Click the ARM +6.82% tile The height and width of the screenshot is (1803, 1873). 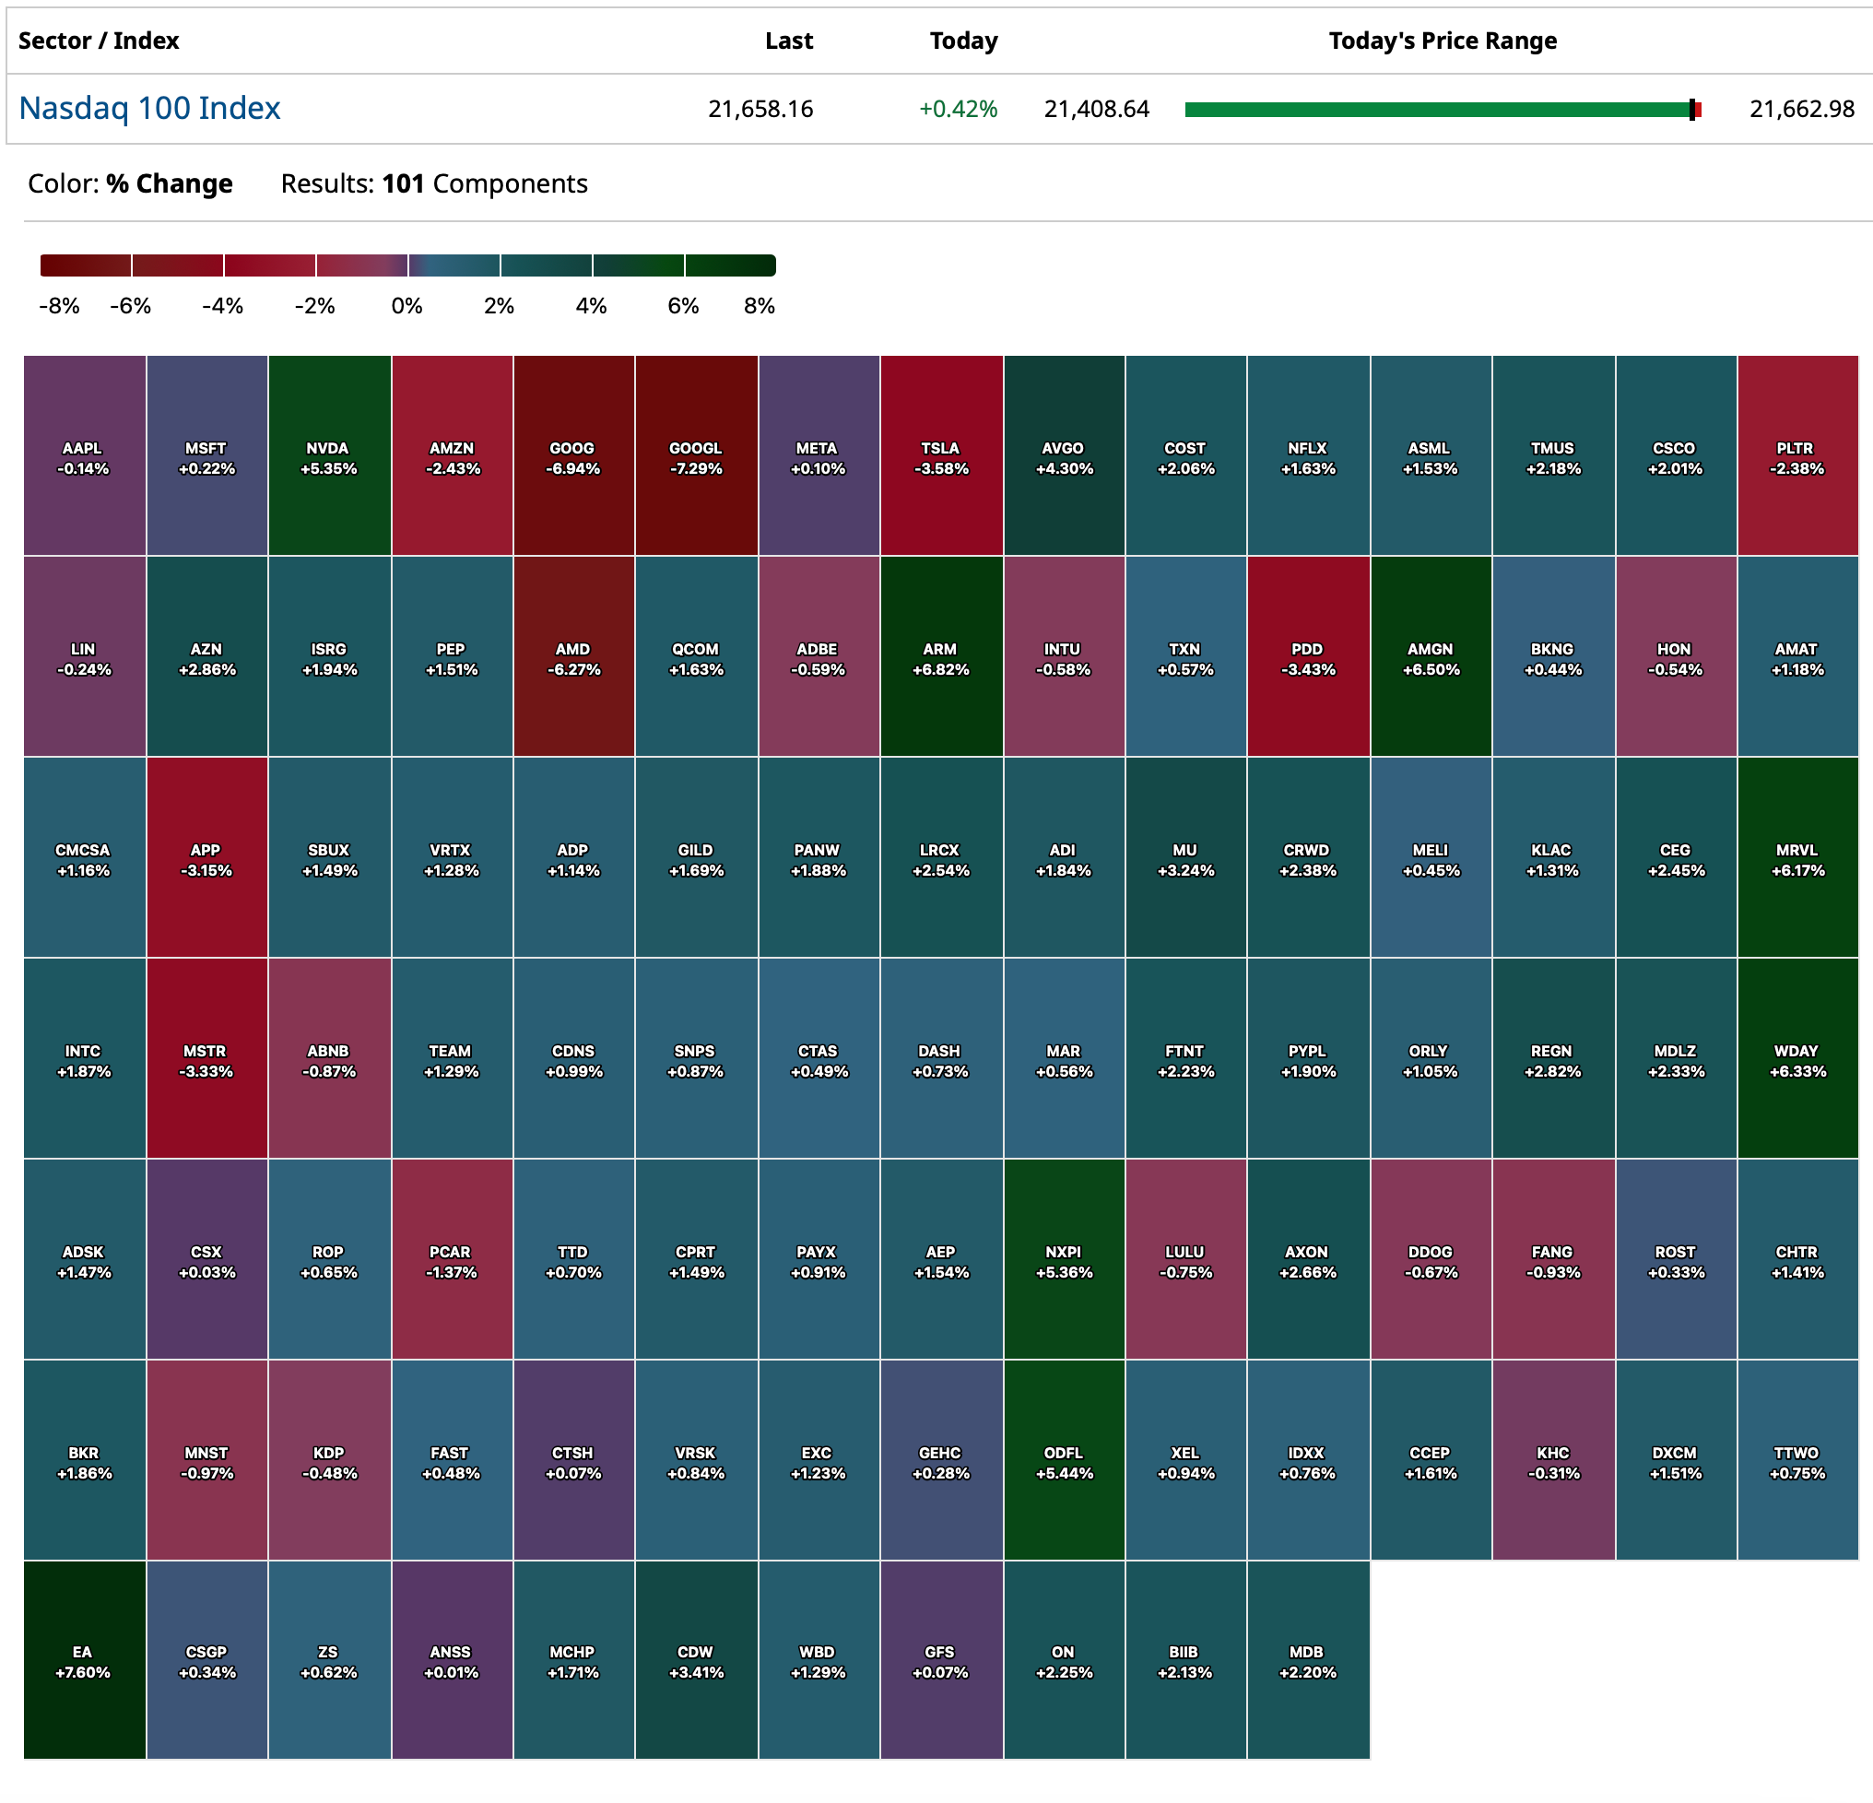(940, 657)
